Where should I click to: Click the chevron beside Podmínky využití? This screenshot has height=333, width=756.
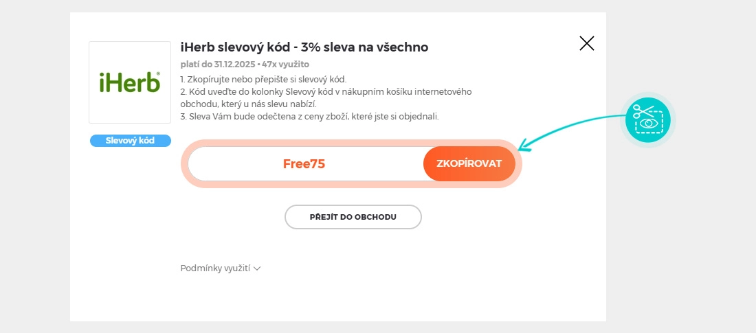coord(257,268)
